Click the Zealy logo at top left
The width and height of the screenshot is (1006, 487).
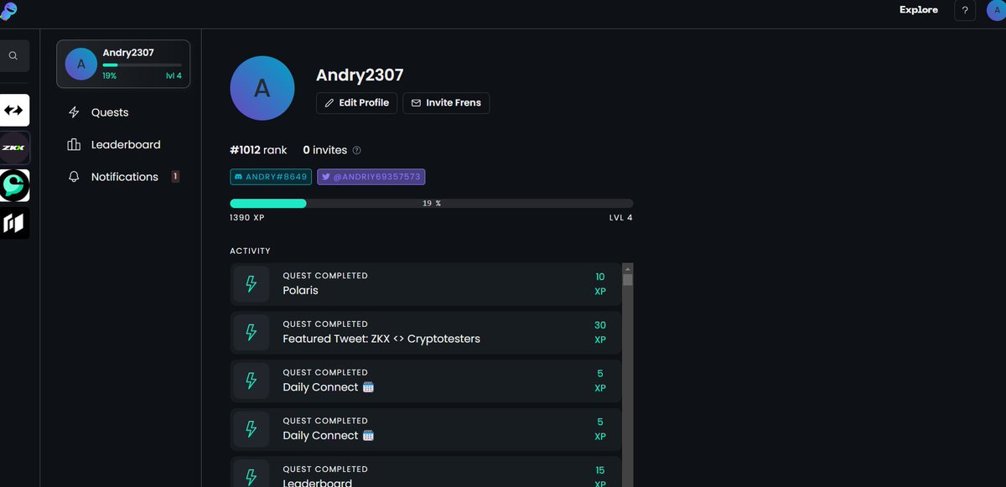[8, 10]
